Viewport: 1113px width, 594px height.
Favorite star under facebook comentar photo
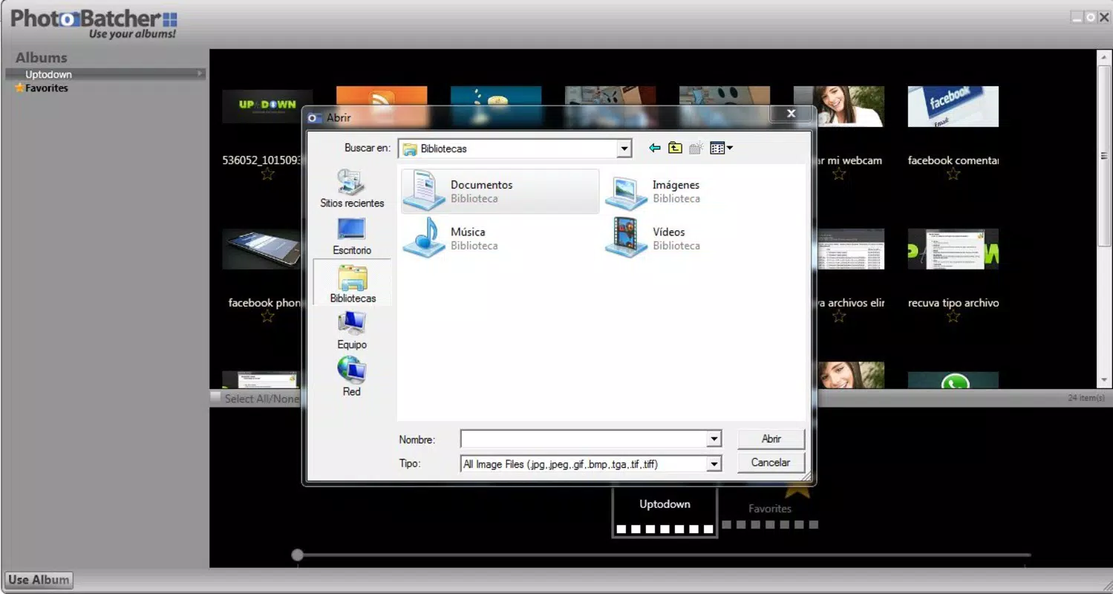953,174
